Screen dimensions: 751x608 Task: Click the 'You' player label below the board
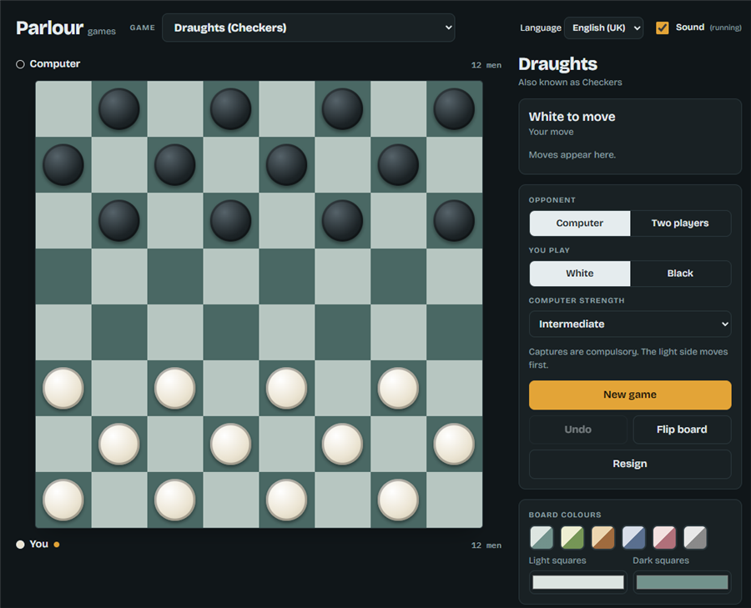tap(38, 544)
